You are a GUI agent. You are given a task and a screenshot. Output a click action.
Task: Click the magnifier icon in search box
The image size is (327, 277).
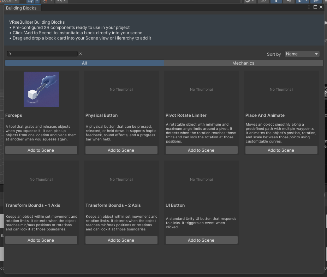[10, 54]
